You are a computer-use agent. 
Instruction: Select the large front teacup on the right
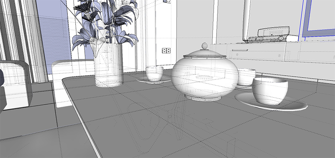pyautogui.click(x=270, y=91)
